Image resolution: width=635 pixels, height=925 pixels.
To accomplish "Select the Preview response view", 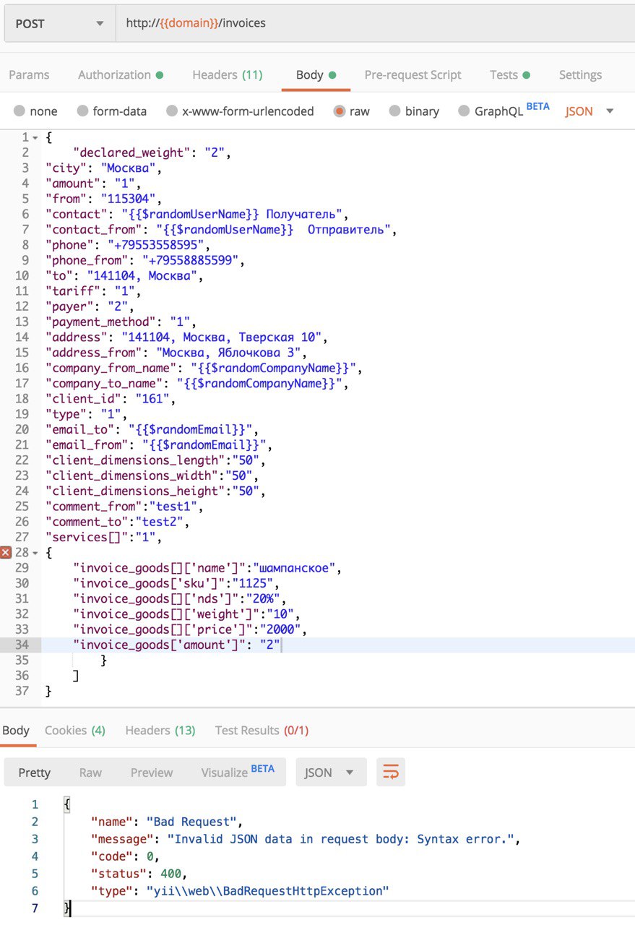I will [152, 772].
